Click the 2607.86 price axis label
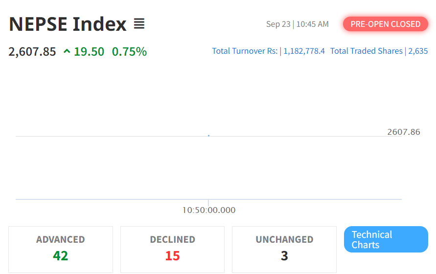Image resolution: width=436 pixels, height=274 pixels. 404,132
